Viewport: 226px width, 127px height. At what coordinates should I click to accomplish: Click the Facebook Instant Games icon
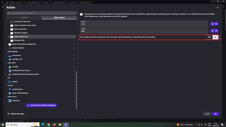(10, 71)
